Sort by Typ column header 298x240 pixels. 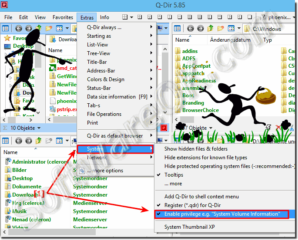click(x=268, y=40)
